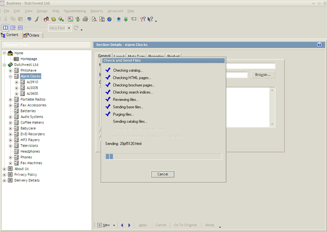Toggle the third pane layout button
Viewport: 327px width, 232px height.
coord(20,28)
